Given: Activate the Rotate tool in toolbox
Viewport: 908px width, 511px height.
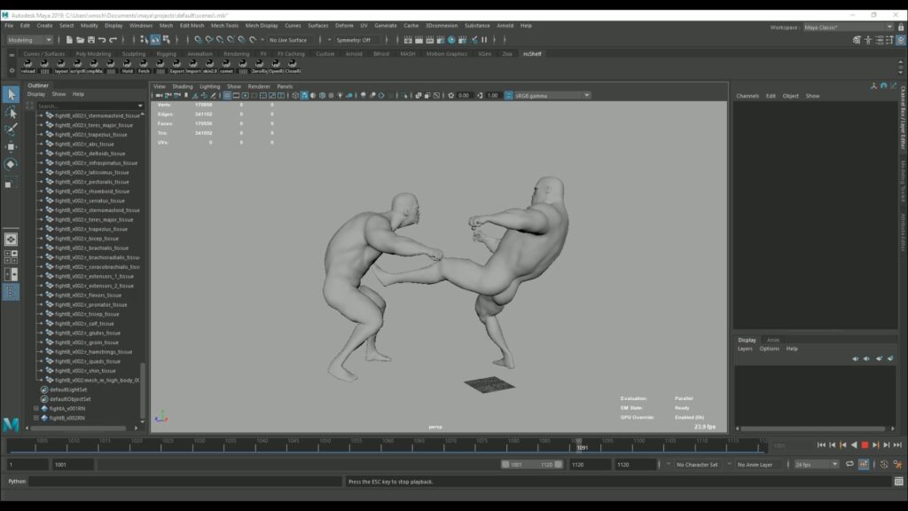Looking at the screenshot, I should (x=11, y=164).
